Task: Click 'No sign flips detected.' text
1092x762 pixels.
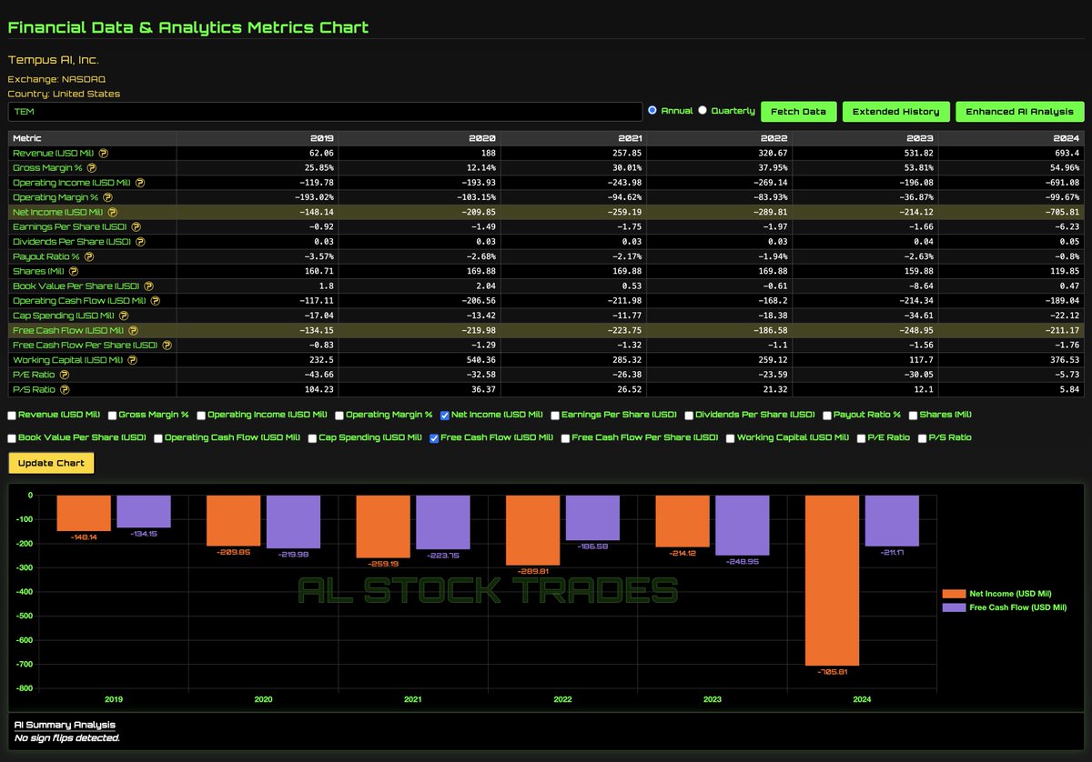Action: click(x=66, y=737)
